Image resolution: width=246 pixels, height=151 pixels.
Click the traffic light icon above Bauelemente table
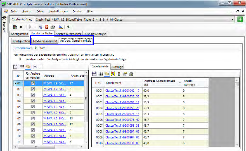click(x=119, y=74)
